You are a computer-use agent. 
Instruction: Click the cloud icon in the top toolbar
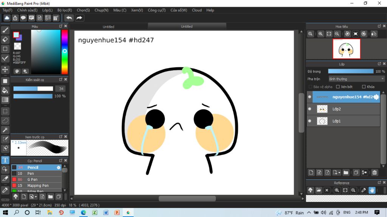[7, 18]
